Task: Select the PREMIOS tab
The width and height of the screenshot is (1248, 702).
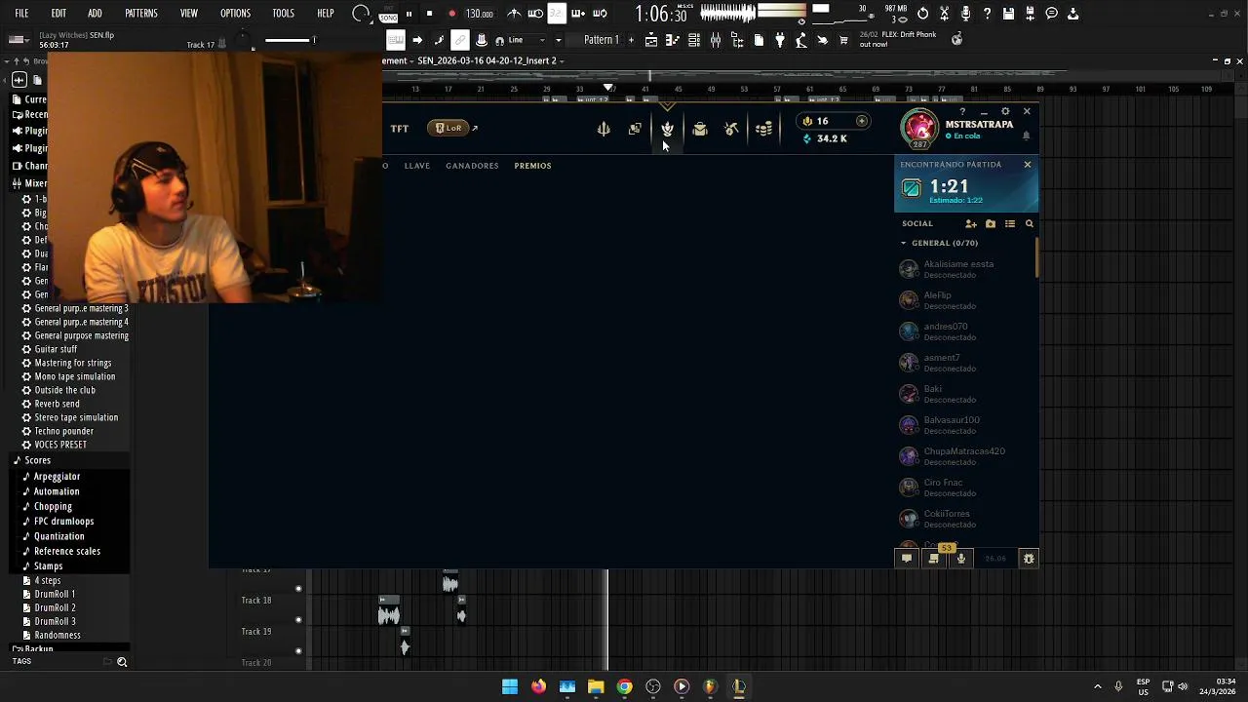Action: pyautogui.click(x=532, y=166)
